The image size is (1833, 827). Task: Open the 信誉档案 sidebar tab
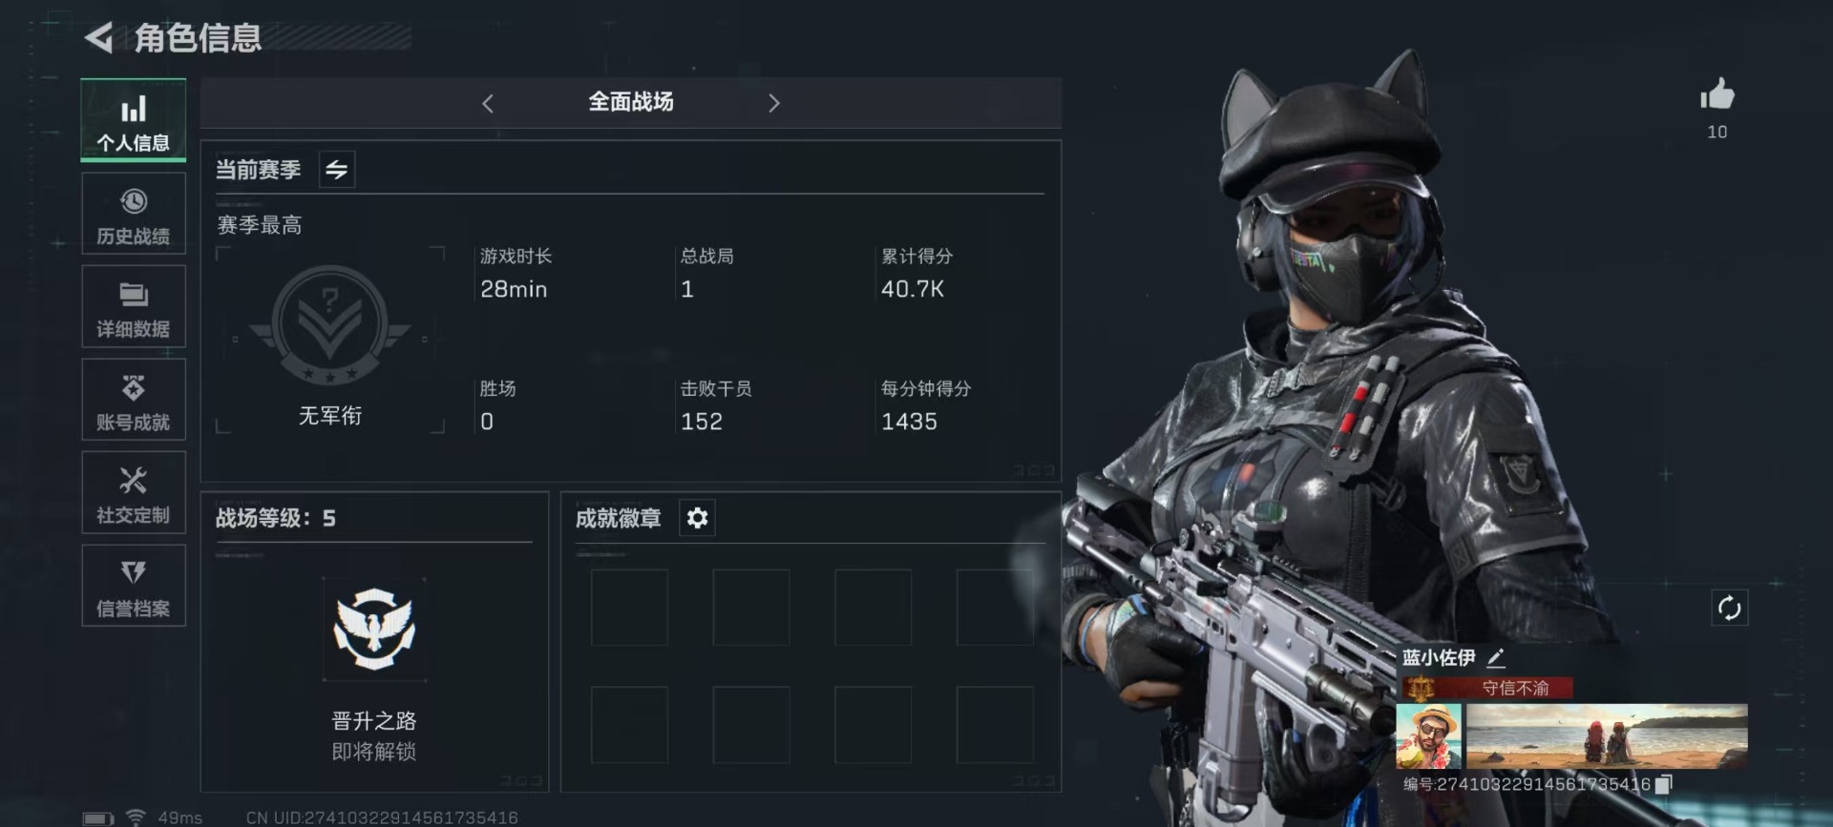(134, 587)
